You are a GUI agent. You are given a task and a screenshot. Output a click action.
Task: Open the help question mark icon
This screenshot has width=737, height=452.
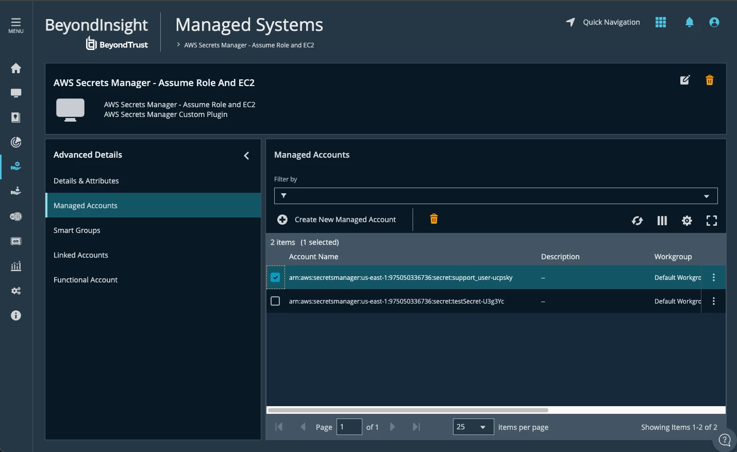click(x=725, y=440)
